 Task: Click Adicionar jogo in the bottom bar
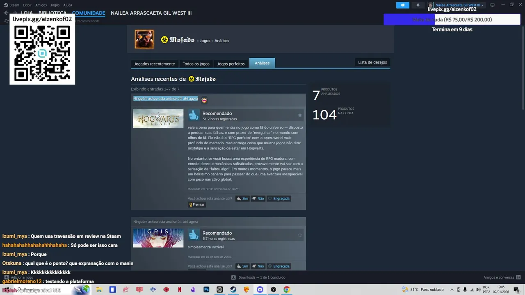19,277
